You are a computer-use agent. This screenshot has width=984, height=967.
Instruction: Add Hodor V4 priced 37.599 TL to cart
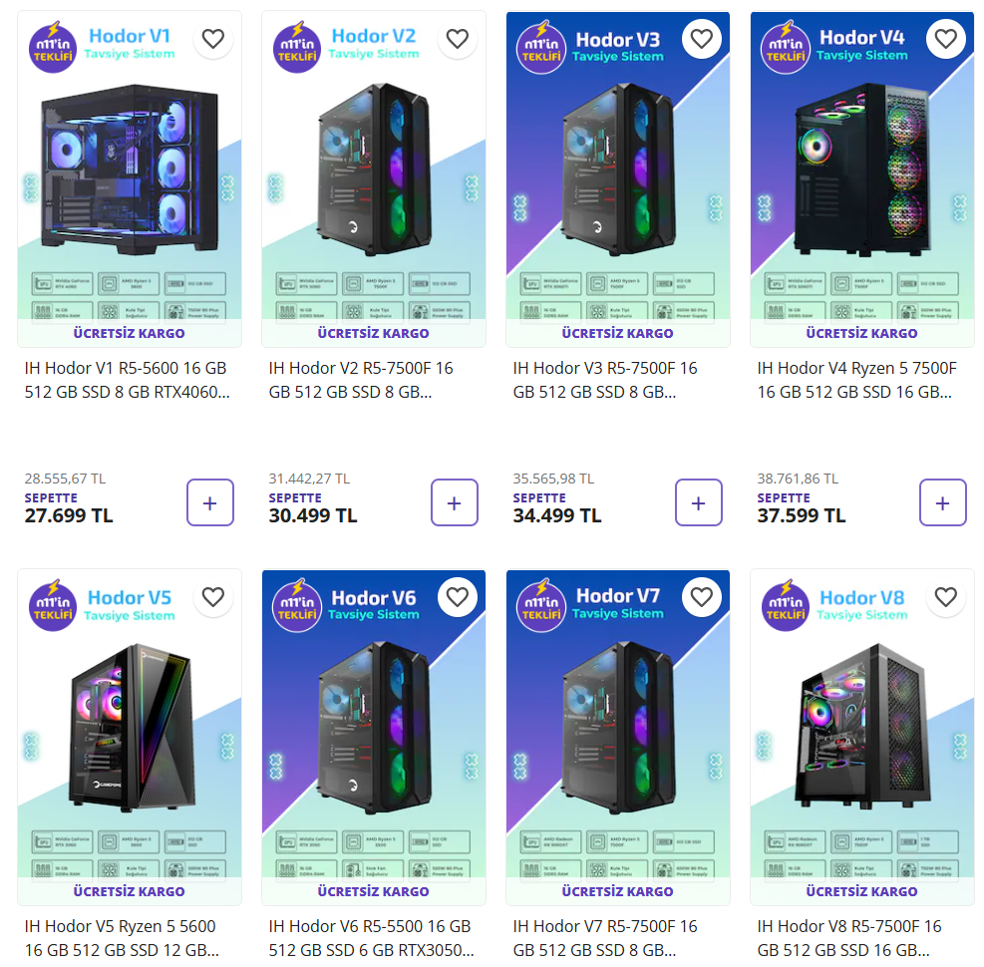click(942, 502)
